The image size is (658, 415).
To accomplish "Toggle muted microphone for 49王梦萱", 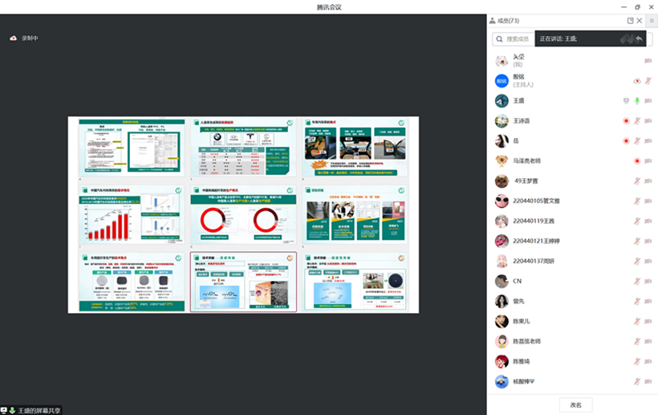I will click(x=637, y=181).
